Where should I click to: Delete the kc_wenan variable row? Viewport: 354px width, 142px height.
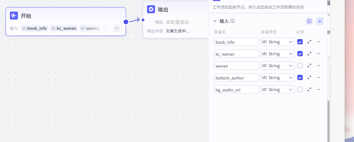[x=319, y=54]
